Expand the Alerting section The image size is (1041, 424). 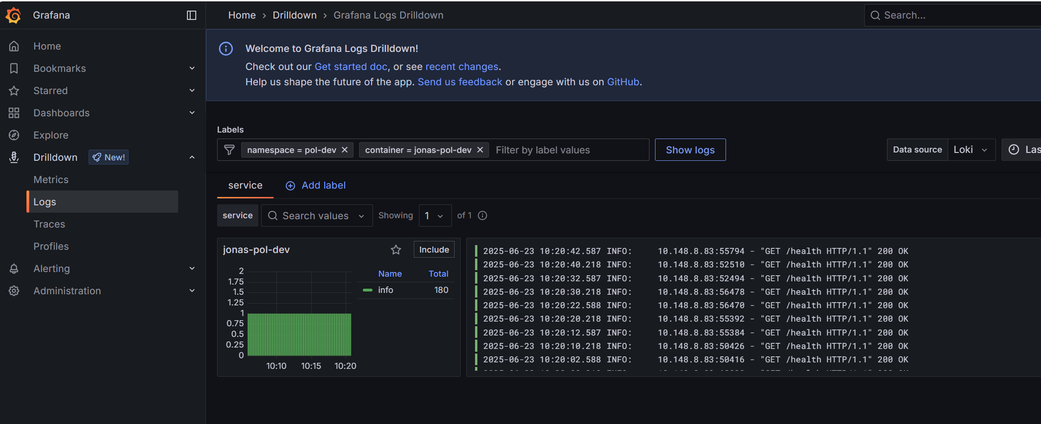[x=192, y=269]
